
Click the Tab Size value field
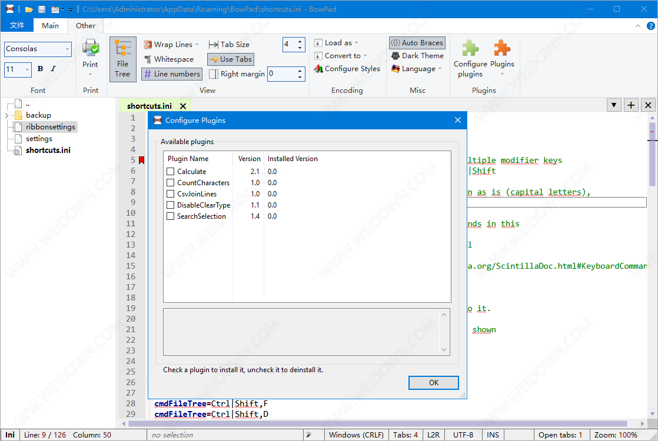pos(290,45)
